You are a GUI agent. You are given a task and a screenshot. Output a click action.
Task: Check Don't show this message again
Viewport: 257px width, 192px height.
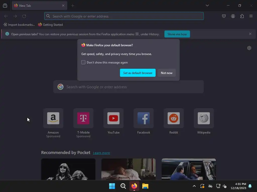83,62
